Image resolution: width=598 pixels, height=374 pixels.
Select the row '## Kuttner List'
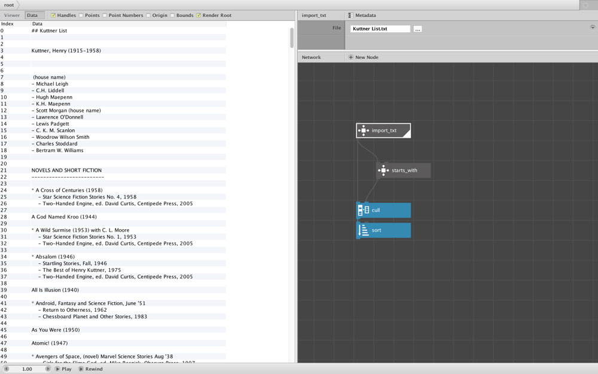113,31
